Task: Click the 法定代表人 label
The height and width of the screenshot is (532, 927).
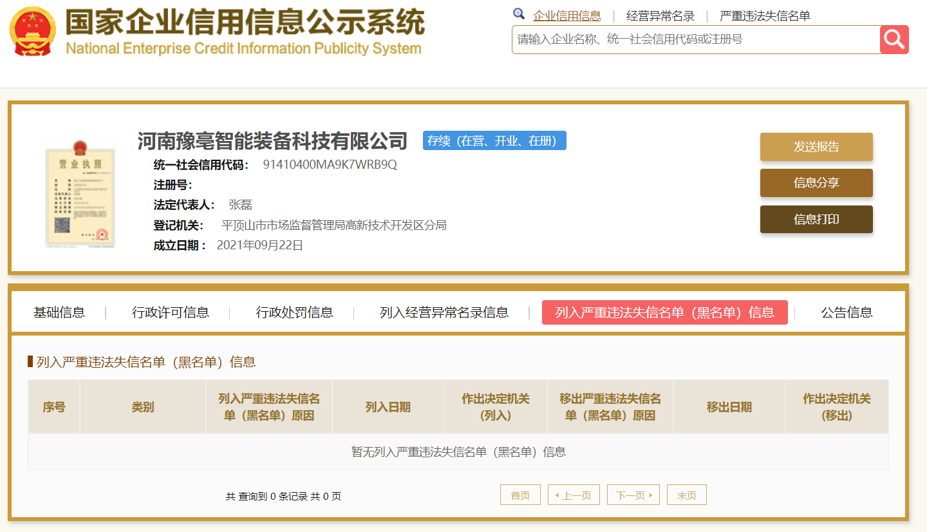Action: click(185, 205)
